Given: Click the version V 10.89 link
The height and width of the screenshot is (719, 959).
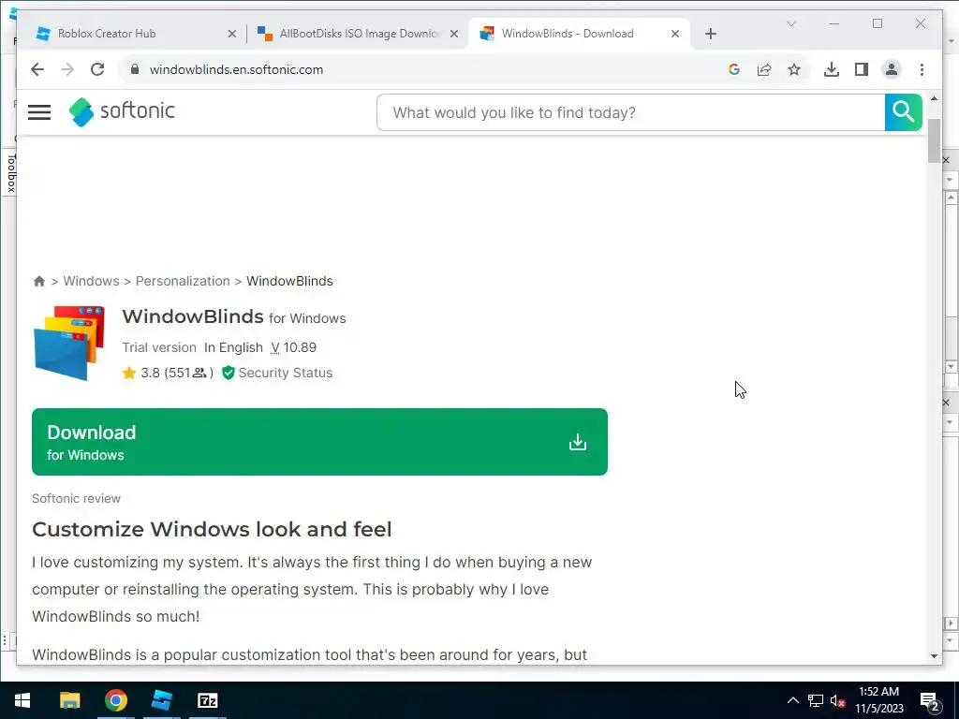Looking at the screenshot, I should pyautogui.click(x=293, y=347).
